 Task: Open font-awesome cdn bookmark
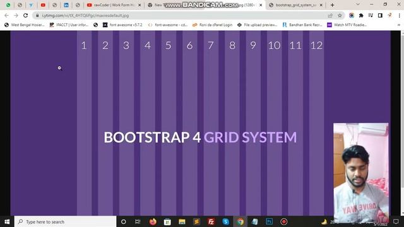tap(167, 25)
